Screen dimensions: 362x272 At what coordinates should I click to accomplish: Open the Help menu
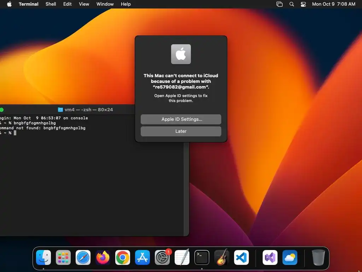pos(126,4)
